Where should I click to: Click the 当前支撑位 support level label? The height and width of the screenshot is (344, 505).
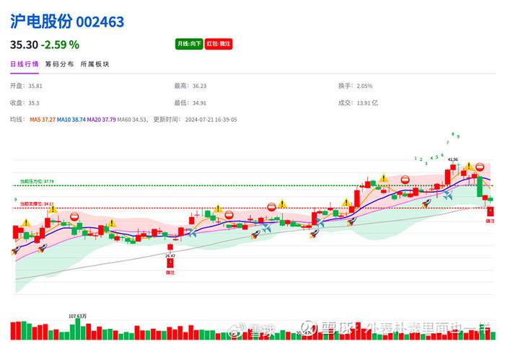click(37, 204)
